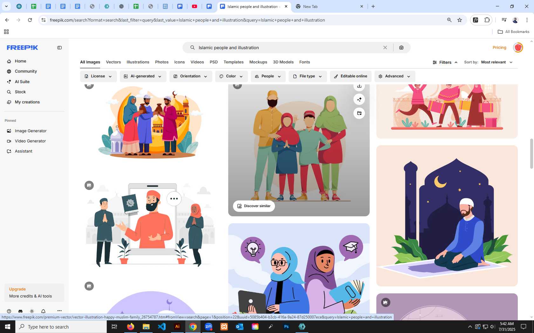Image resolution: width=534 pixels, height=333 pixels.
Task: Click Discover similar button
Action: [x=254, y=206]
